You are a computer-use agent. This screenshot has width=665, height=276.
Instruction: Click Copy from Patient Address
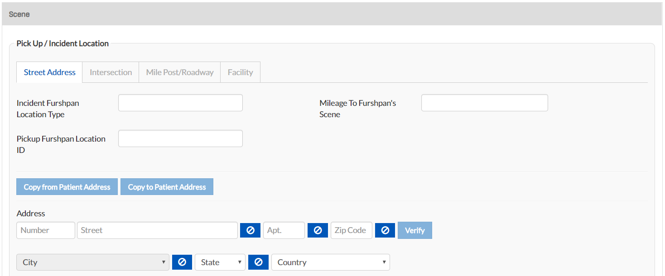(x=67, y=186)
